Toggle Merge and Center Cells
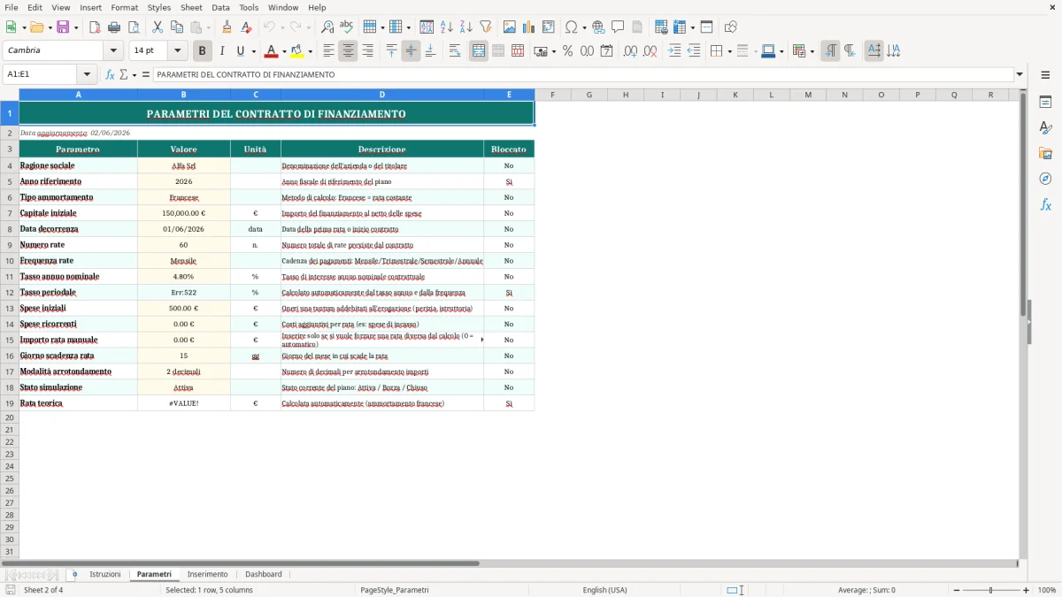The width and height of the screenshot is (1062, 597). [x=479, y=51]
